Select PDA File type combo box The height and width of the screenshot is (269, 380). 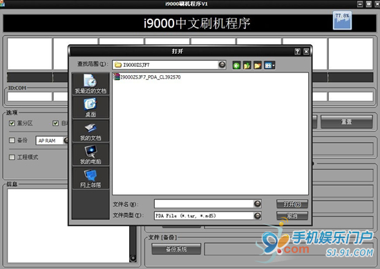click(208, 216)
